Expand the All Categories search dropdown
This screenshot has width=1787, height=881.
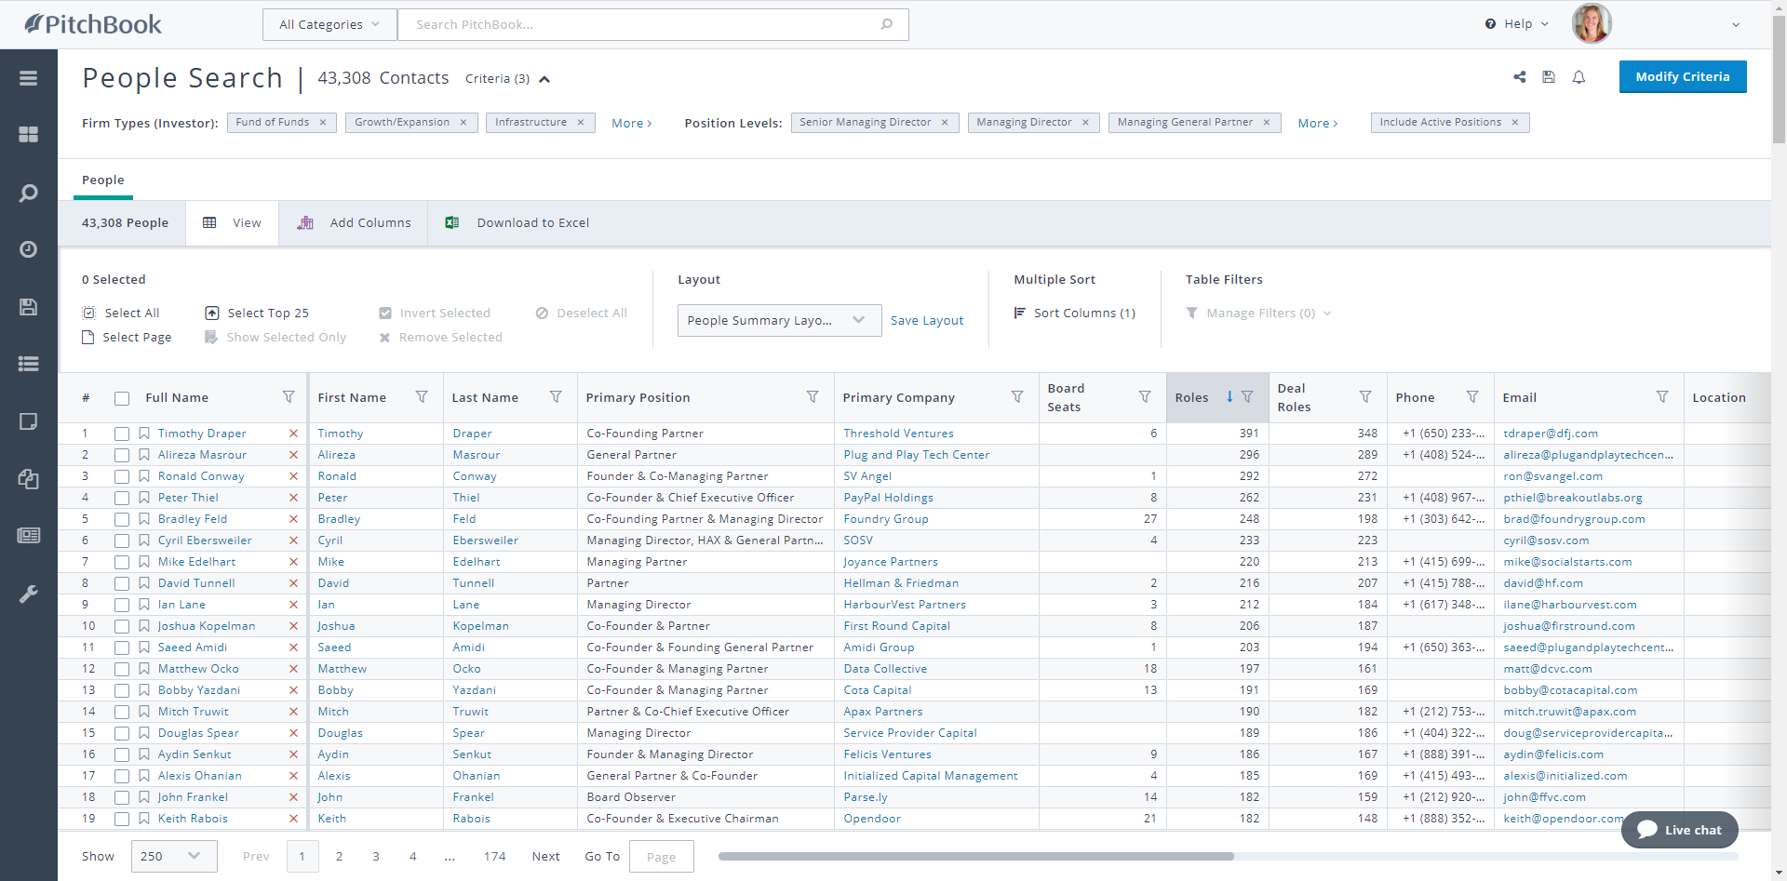[329, 25]
